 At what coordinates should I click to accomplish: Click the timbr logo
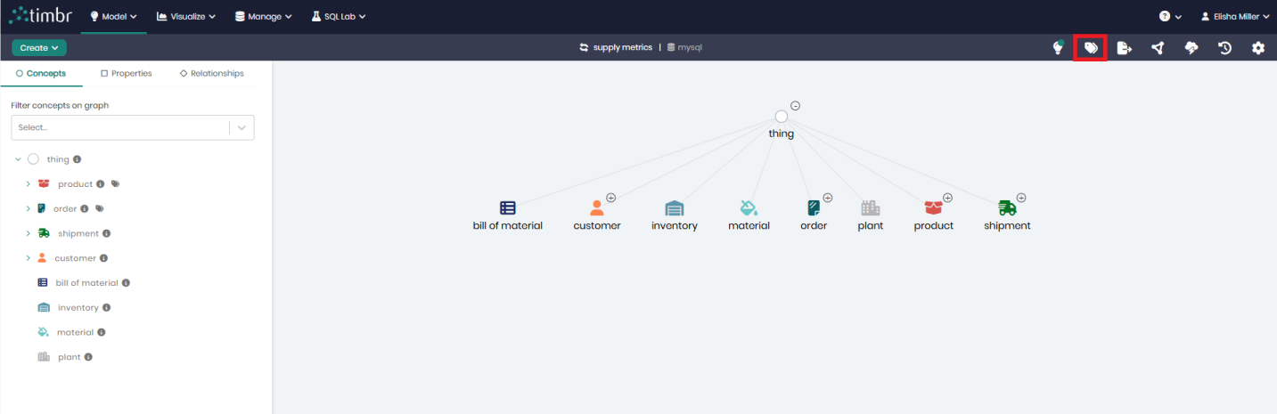pyautogui.click(x=42, y=15)
